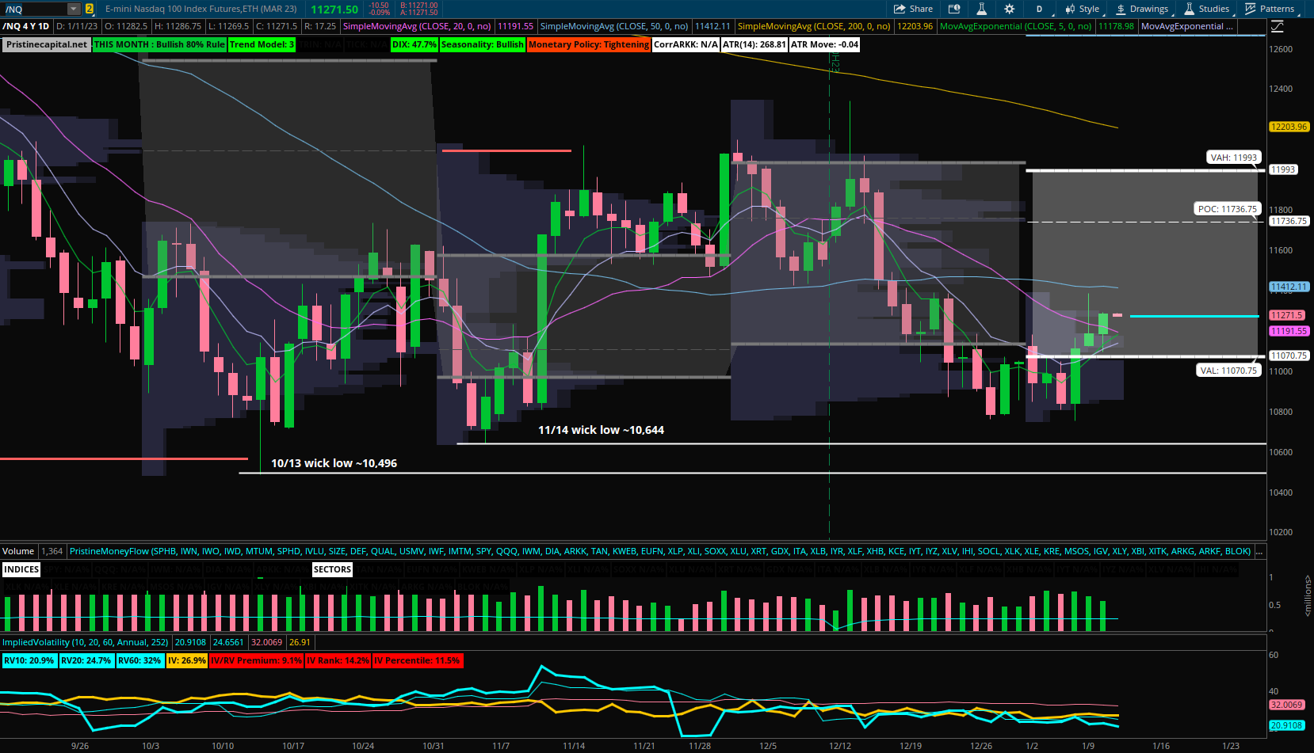Click the IV Percentile: 11.5% label
This screenshot has width=1314, height=753.
[x=418, y=660]
